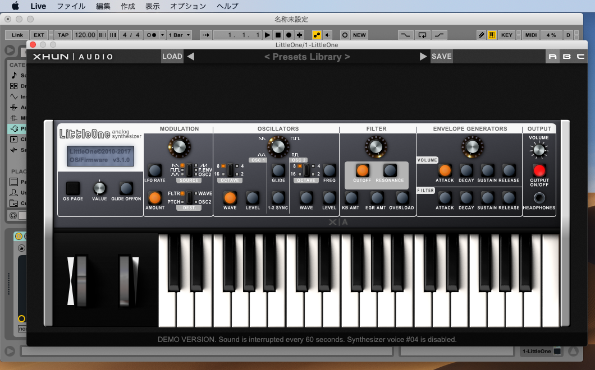This screenshot has height=370, width=595.
Task: Click the OSC 2 FREQ knob
Action: click(329, 170)
